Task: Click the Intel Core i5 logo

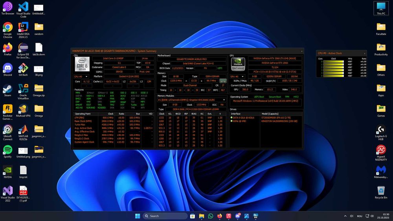Action: pyautogui.click(x=82, y=64)
